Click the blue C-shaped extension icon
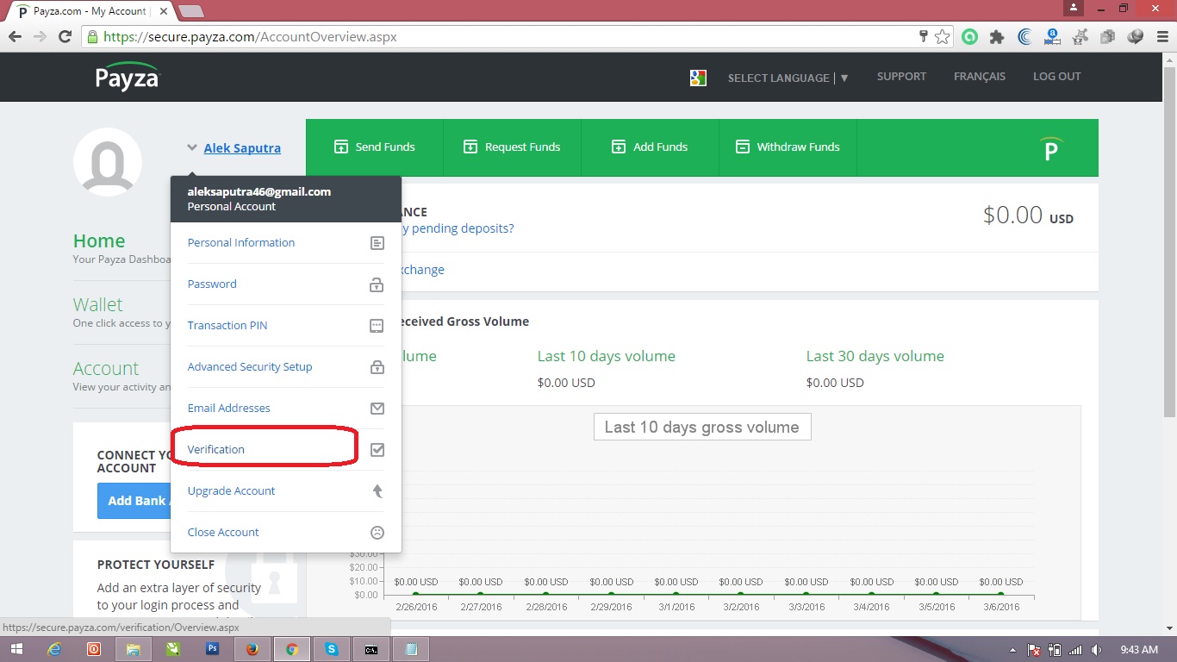The height and width of the screenshot is (662, 1177). coord(1024,37)
